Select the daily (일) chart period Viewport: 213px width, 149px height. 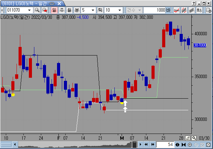[x=54, y=10]
